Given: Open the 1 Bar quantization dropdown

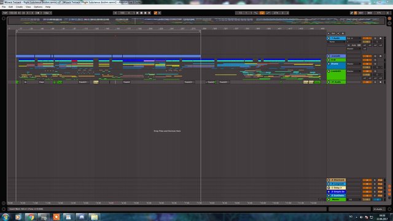Looking at the screenshot, I should click(47, 13).
